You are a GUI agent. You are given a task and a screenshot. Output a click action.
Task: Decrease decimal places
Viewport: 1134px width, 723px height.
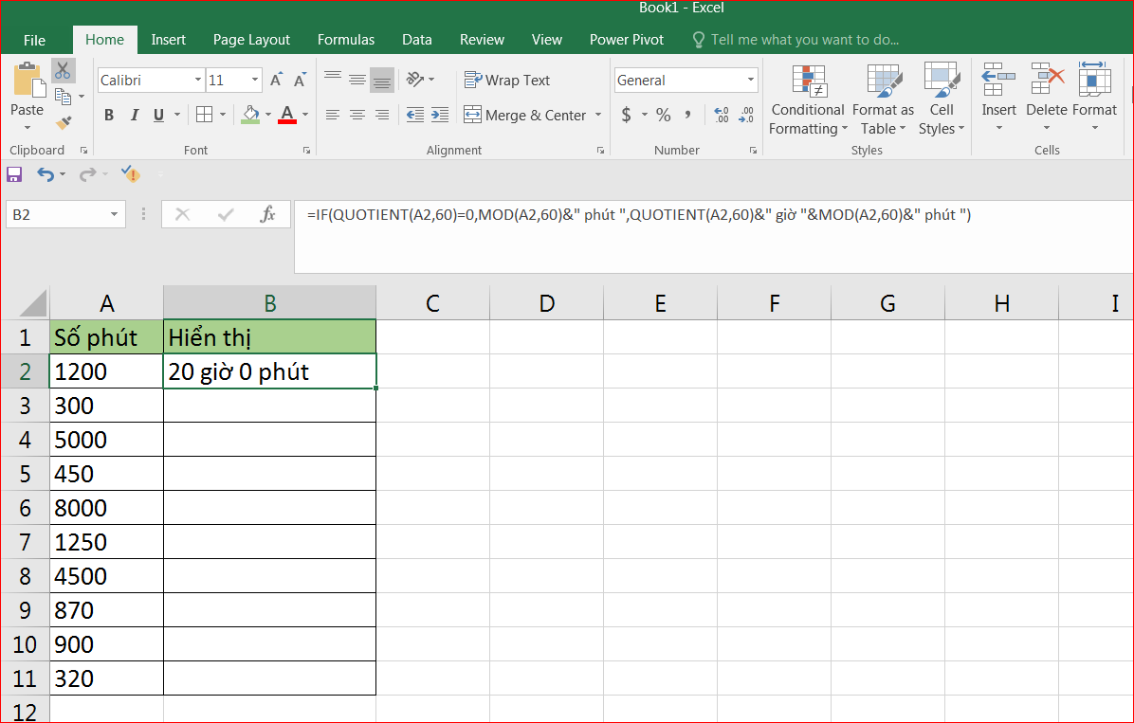pyautogui.click(x=745, y=115)
